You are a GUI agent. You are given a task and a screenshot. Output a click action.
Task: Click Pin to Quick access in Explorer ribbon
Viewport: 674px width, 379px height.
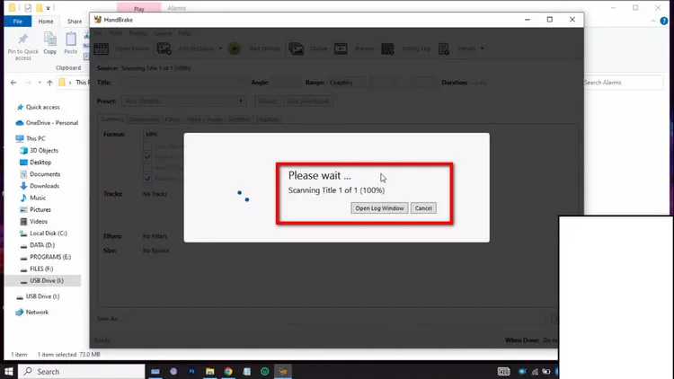click(22, 47)
